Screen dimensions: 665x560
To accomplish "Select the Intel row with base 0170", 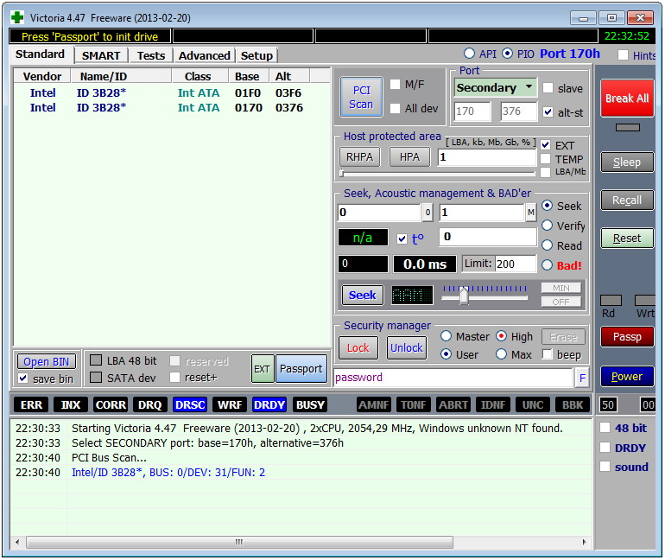I will 171,107.
